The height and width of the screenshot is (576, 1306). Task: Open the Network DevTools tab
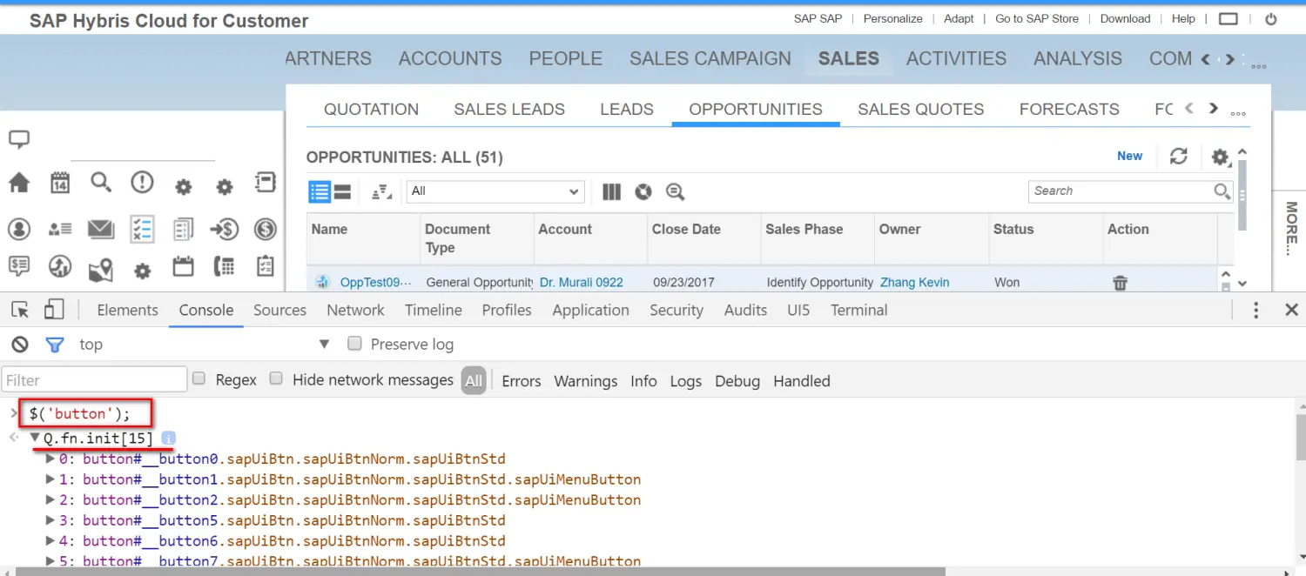(x=355, y=310)
